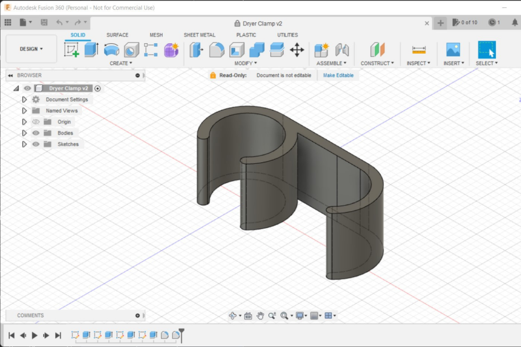Open the INSPECT panel dropdown
521x347 pixels.
coord(418,63)
